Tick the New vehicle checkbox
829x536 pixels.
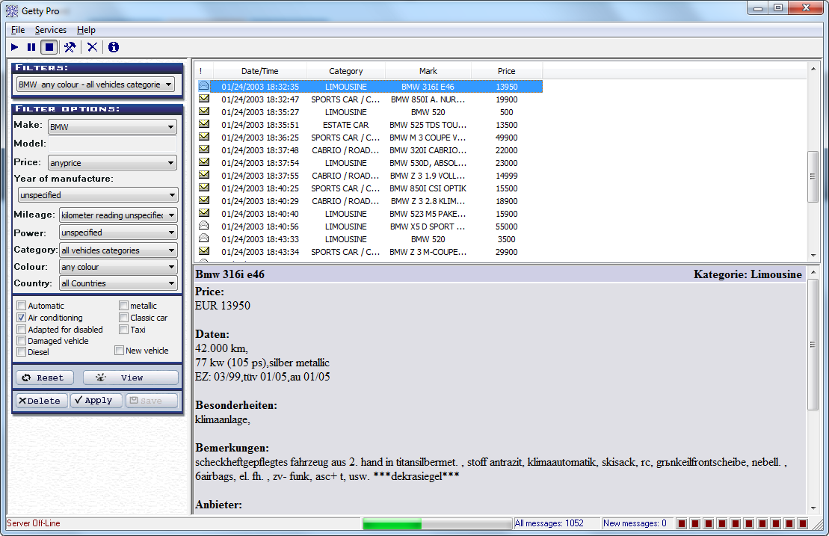[x=120, y=351]
